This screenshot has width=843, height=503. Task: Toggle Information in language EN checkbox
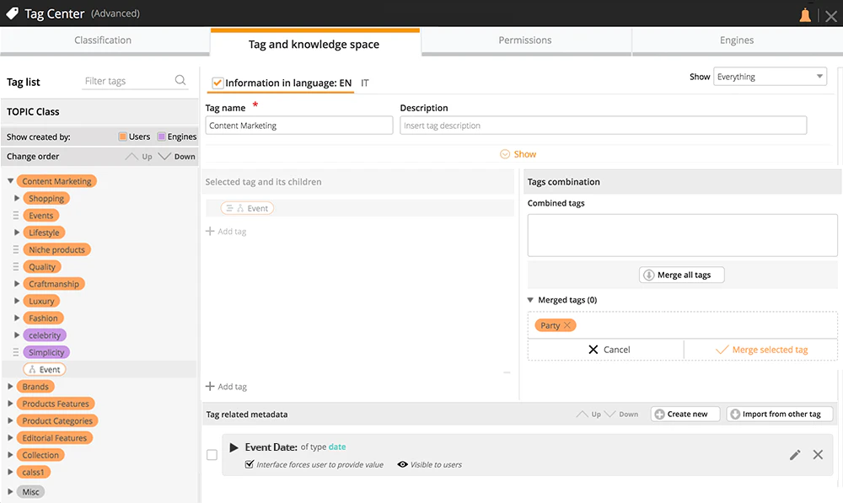pyautogui.click(x=217, y=83)
